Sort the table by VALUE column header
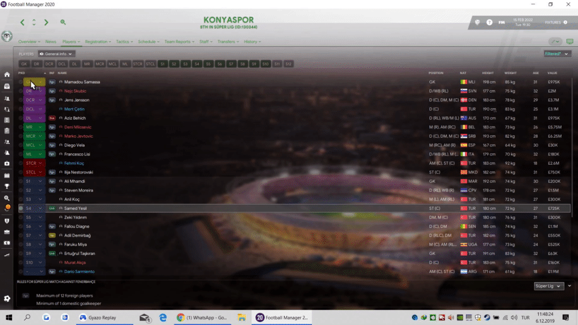578x325 pixels. point(552,73)
